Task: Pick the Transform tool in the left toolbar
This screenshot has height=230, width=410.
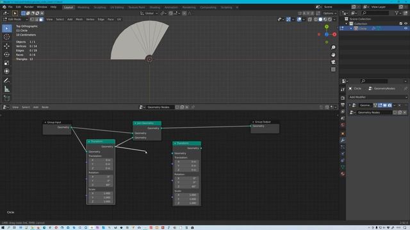Action: 7,71
